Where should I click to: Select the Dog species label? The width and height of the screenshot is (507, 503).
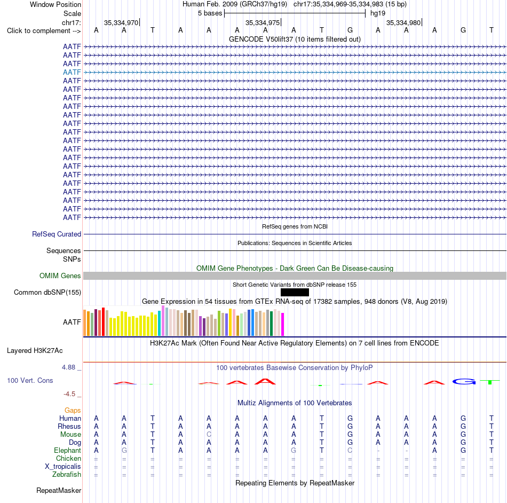[75, 443]
